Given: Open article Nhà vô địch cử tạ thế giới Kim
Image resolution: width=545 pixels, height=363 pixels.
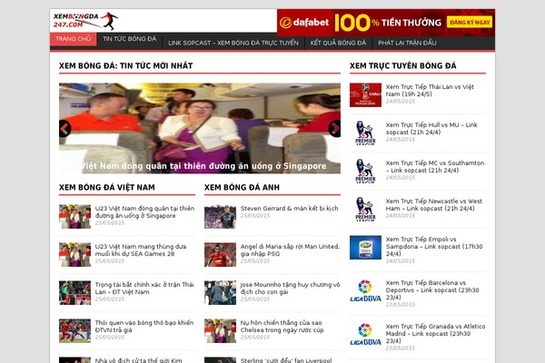Looking at the screenshot, I should (138, 360).
